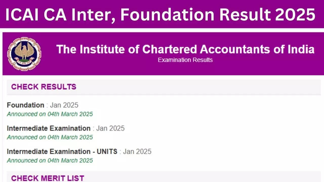Image resolution: width=324 pixels, height=182 pixels.
Task: Select the CHECK RESULTS section header
Action: pyautogui.click(x=44, y=87)
